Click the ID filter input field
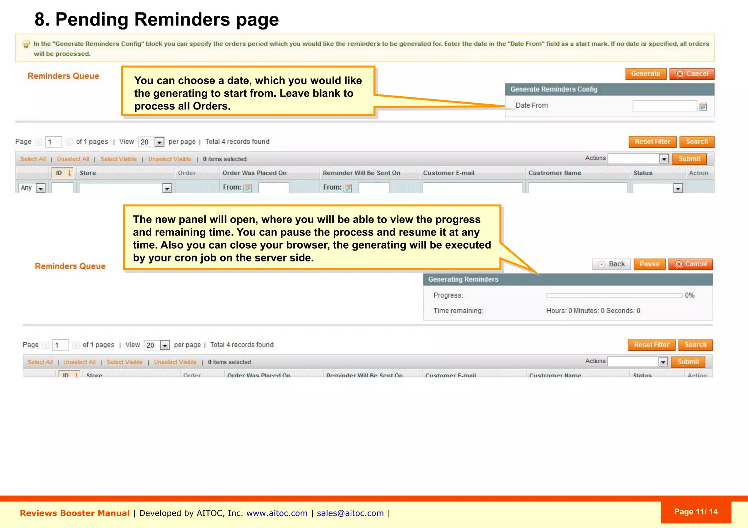Viewport: 748px width, 528px height. coord(62,188)
